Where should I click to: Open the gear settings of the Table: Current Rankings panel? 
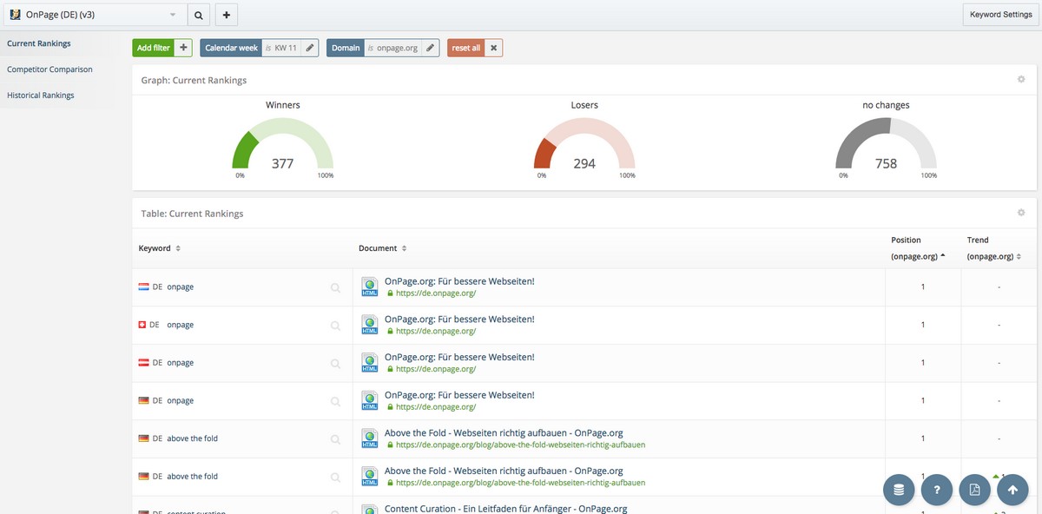(x=1021, y=213)
